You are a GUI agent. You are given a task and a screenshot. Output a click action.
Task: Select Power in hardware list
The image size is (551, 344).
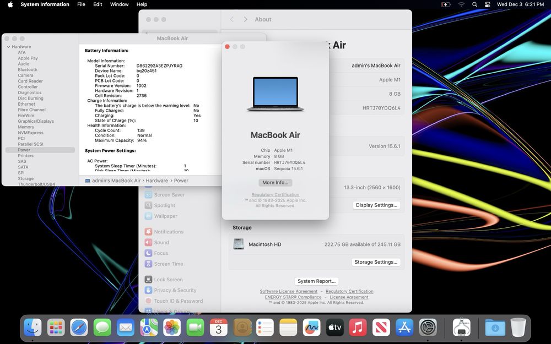click(40, 150)
